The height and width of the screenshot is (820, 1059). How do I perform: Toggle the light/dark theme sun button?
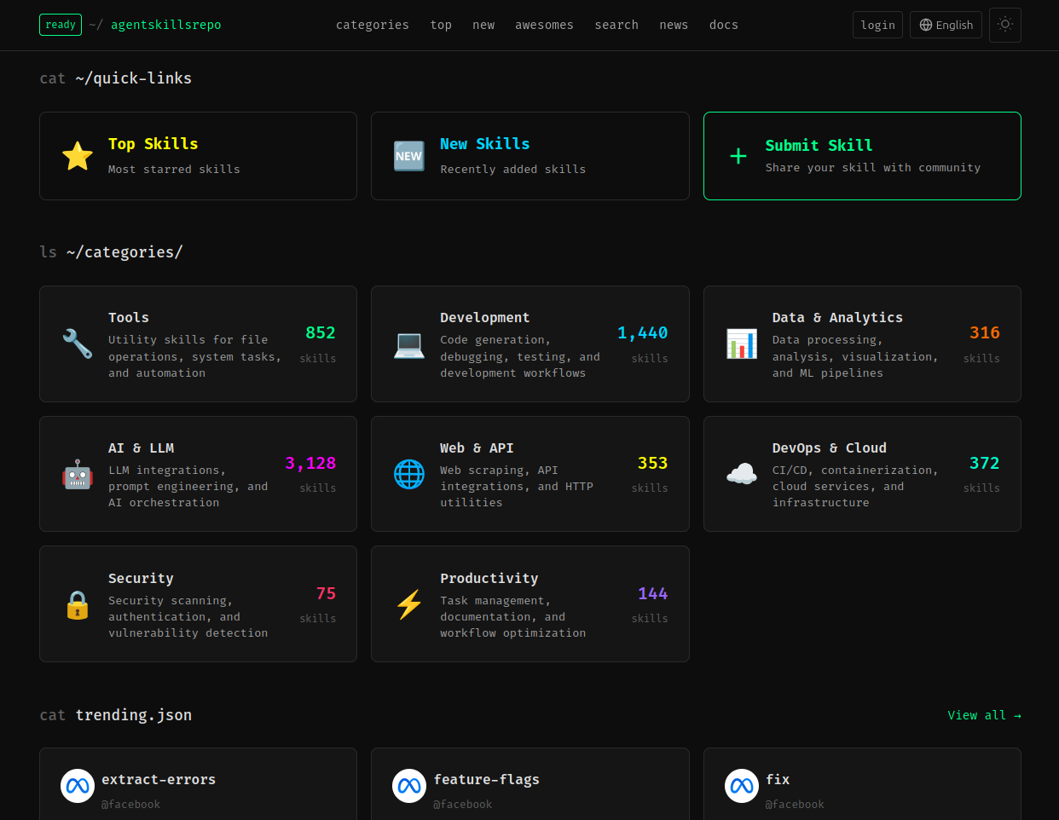click(1005, 25)
